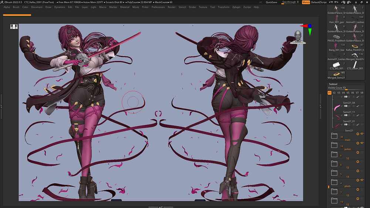370x208 pixels.
Task: Click the paintbrush icon on Semi21_11 row
Action: (358, 115)
